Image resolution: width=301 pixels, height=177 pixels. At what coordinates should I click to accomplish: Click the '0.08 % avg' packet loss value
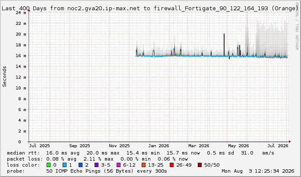[61, 159]
